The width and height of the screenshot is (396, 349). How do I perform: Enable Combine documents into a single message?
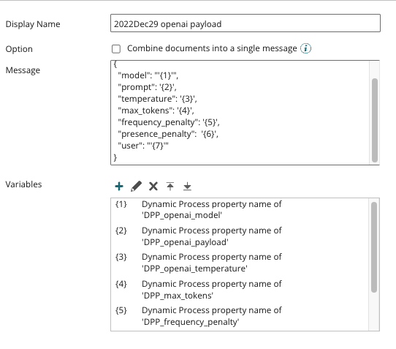click(116, 49)
